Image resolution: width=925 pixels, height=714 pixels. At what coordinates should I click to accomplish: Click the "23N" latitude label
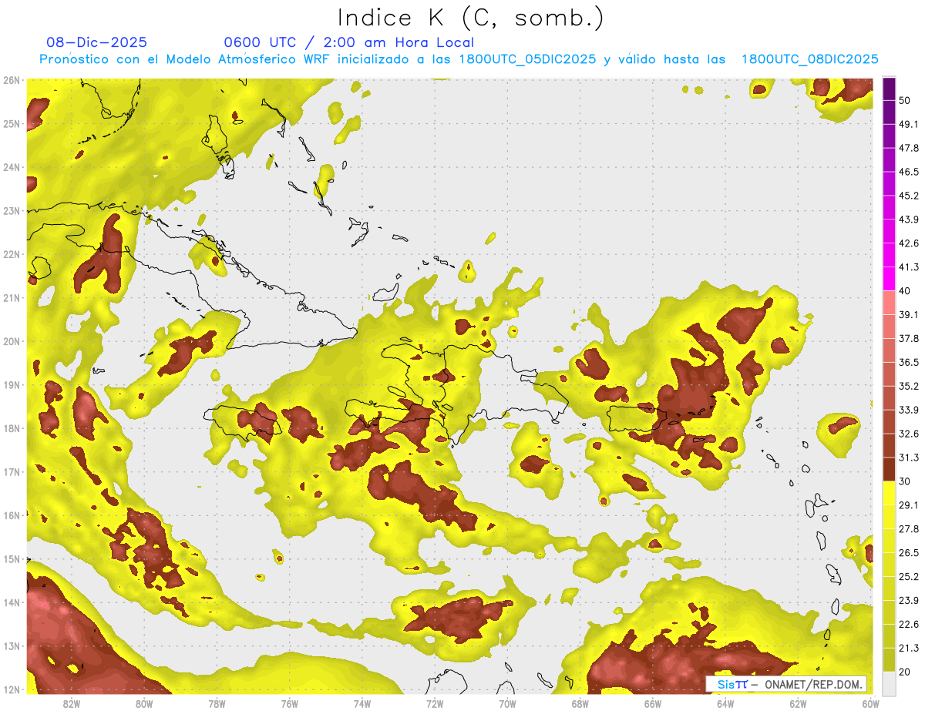coord(12,211)
